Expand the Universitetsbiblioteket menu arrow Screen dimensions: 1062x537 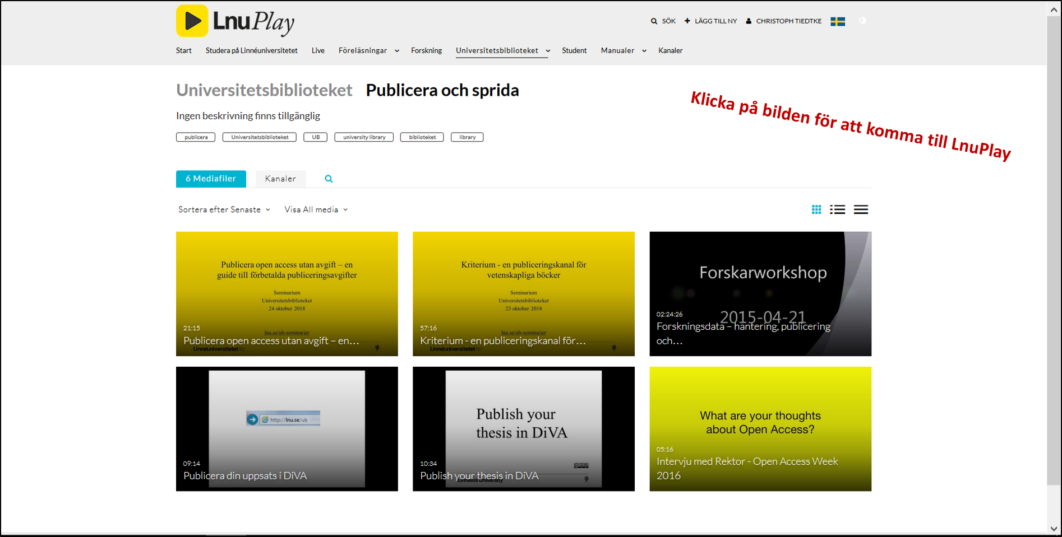(548, 51)
